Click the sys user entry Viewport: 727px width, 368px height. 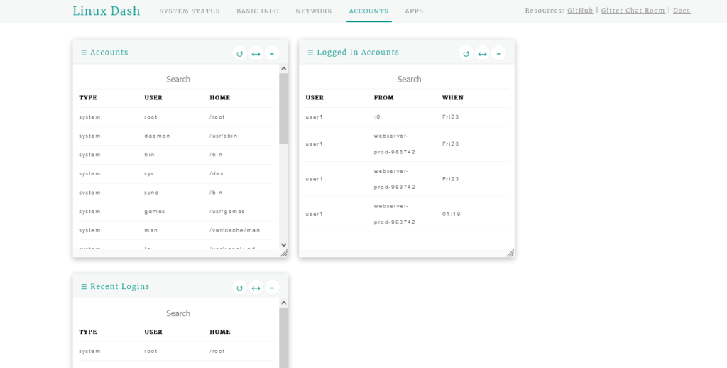[x=149, y=174]
